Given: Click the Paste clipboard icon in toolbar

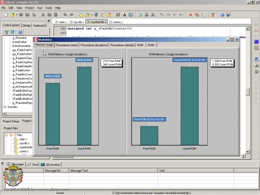Looking at the screenshot, I should coord(56,15).
